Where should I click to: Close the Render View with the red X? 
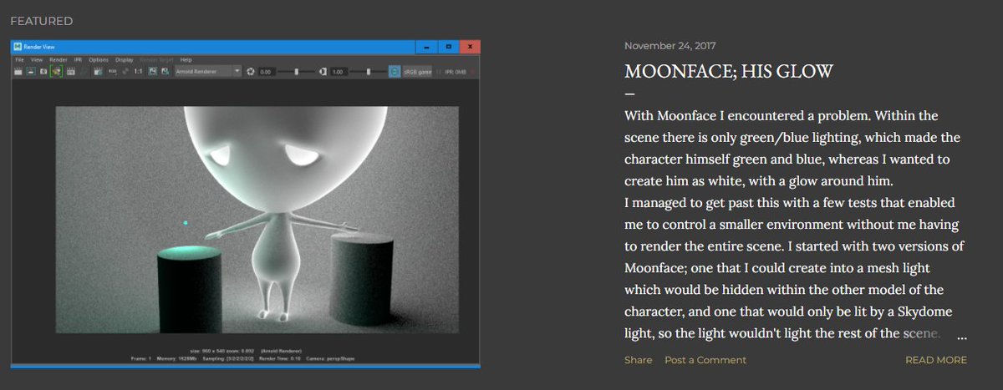[x=471, y=47]
